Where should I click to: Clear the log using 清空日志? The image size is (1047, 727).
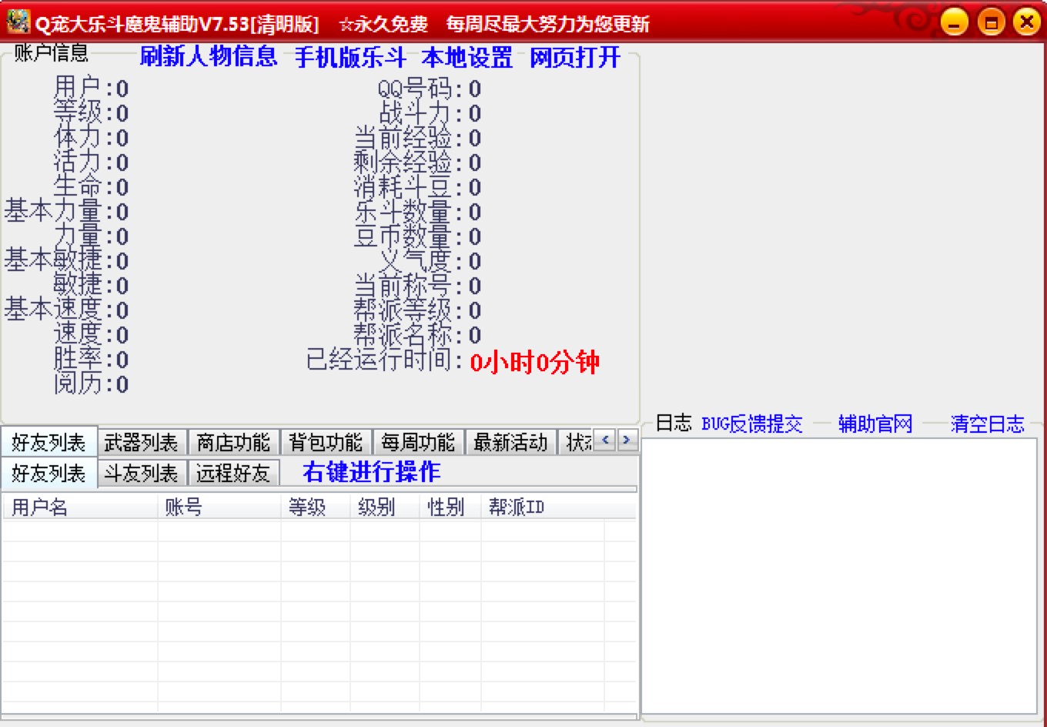tap(988, 424)
